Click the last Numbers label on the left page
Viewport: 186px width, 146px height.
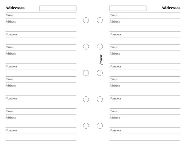click(x=11, y=131)
